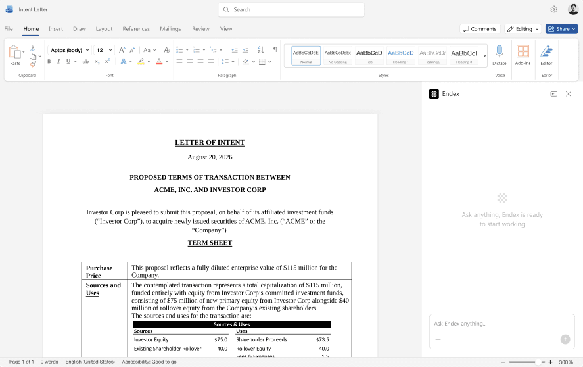Align text right
The width and height of the screenshot is (583, 367).
pos(200,62)
